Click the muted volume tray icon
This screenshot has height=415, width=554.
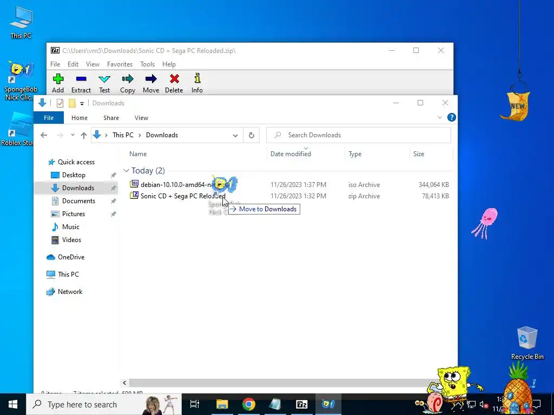(484, 404)
